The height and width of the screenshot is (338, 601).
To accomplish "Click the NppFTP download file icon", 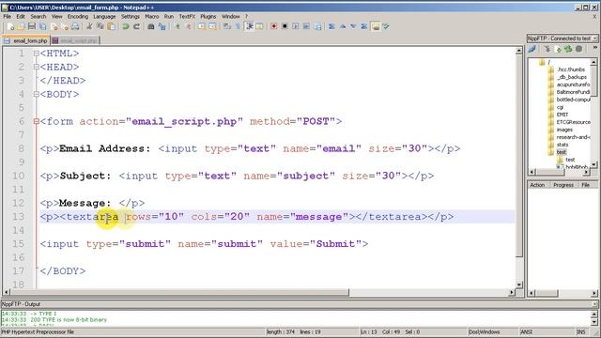I will click(x=547, y=49).
